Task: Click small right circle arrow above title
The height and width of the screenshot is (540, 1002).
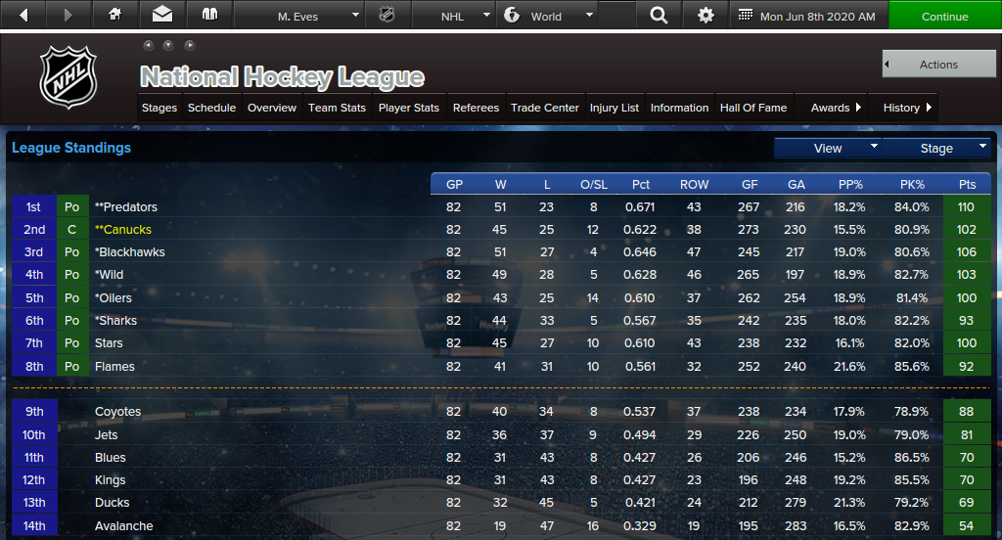Action: point(189,45)
